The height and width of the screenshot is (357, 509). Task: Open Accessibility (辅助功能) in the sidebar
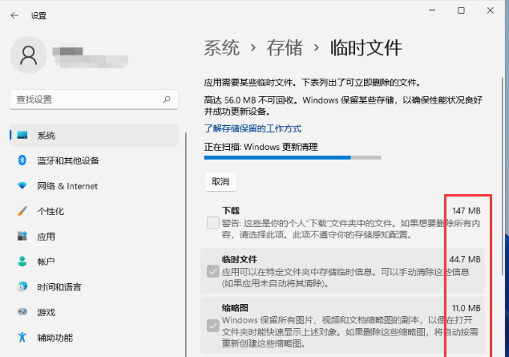pos(56,338)
